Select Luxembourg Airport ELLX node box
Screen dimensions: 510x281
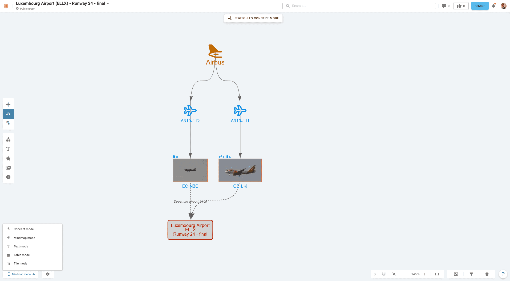coord(190,230)
